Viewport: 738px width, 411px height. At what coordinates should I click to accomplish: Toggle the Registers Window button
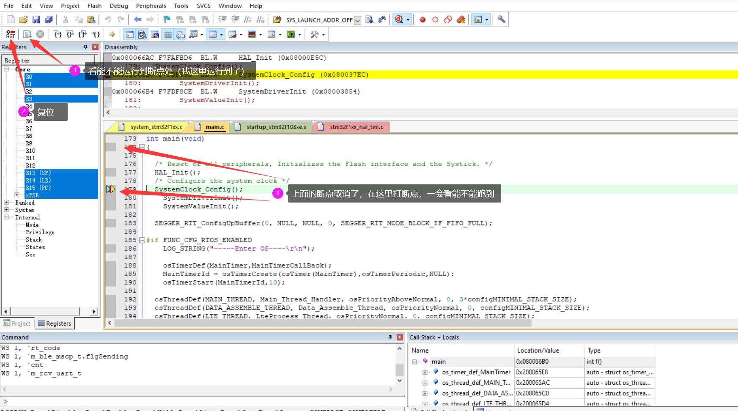(168, 34)
